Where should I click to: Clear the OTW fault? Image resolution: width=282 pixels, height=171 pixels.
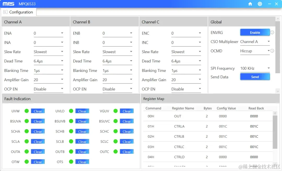[x=38, y=162]
